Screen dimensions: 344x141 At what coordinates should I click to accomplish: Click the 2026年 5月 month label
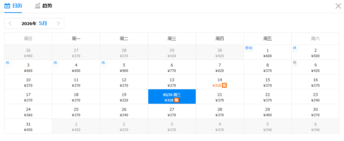coord(34,23)
